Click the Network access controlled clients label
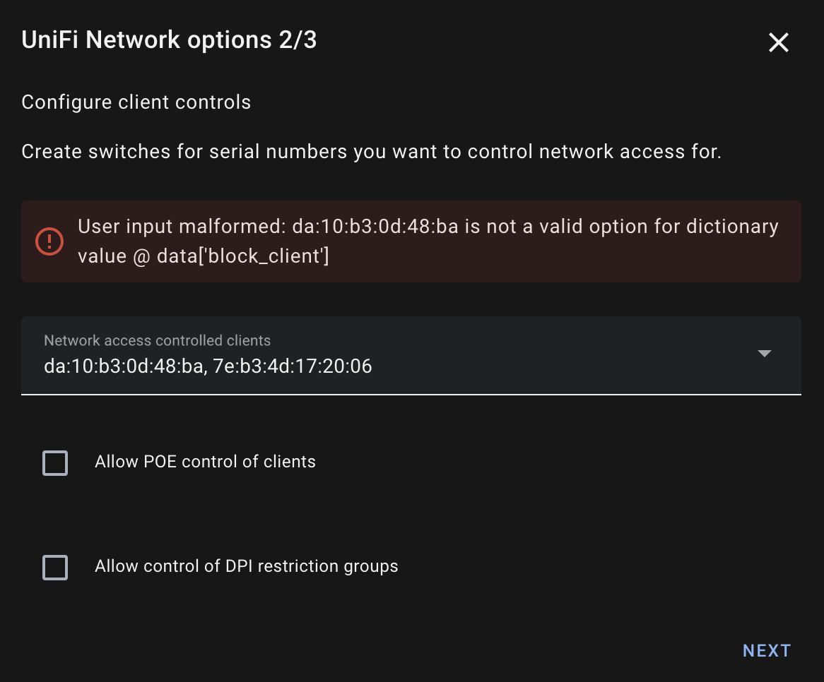Viewport: 824px width, 682px height. coord(157,340)
